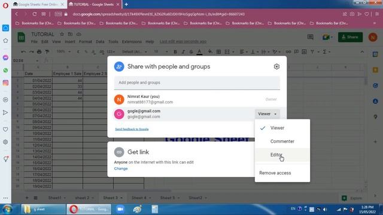Viewport: 383px width, 215px height.
Task: Open a new browser tab
Action: [126, 4]
